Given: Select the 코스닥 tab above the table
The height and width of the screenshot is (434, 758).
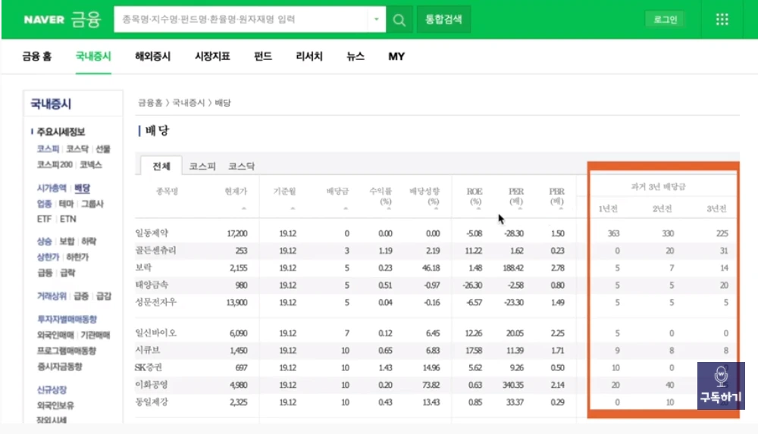Looking at the screenshot, I should pyautogui.click(x=241, y=167).
